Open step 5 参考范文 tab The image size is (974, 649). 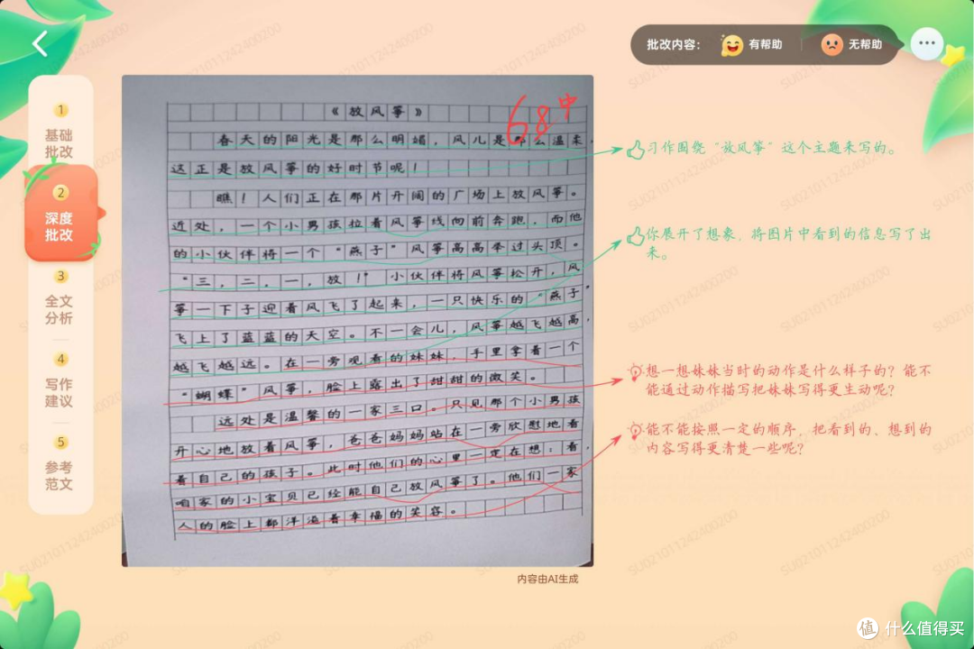click(60, 463)
